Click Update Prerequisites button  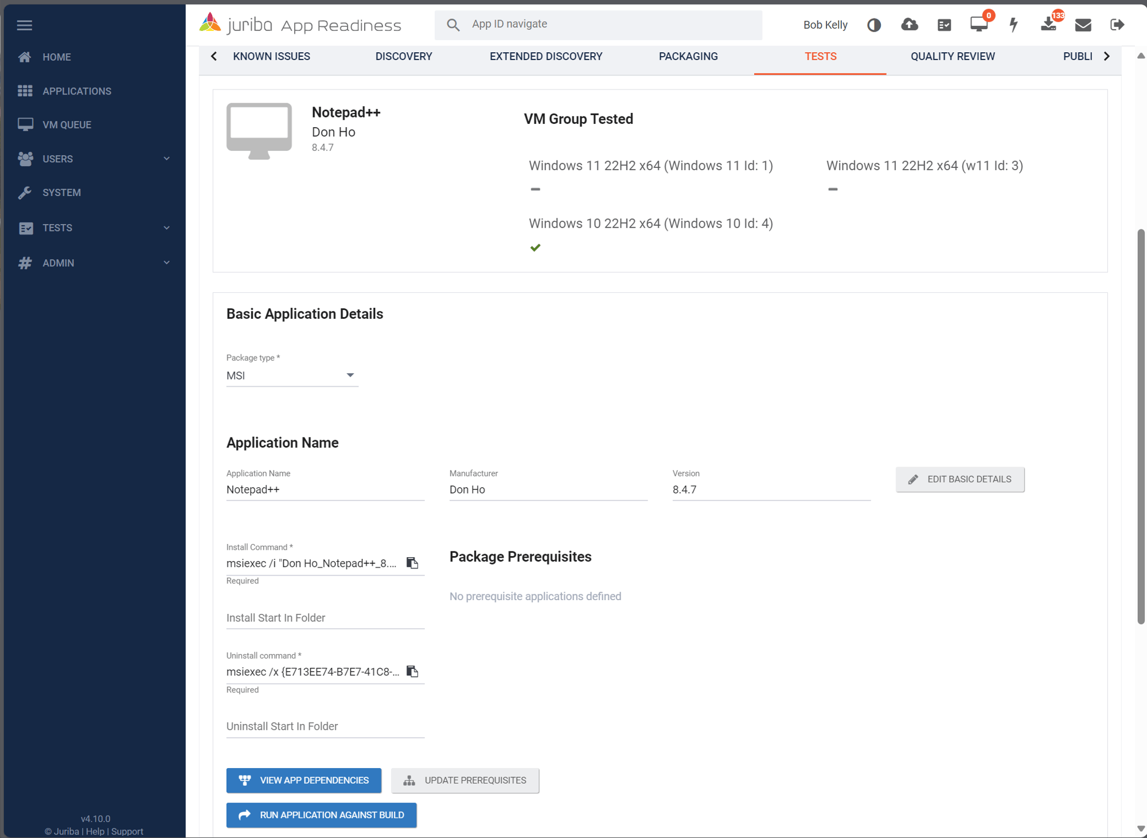pos(465,780)
